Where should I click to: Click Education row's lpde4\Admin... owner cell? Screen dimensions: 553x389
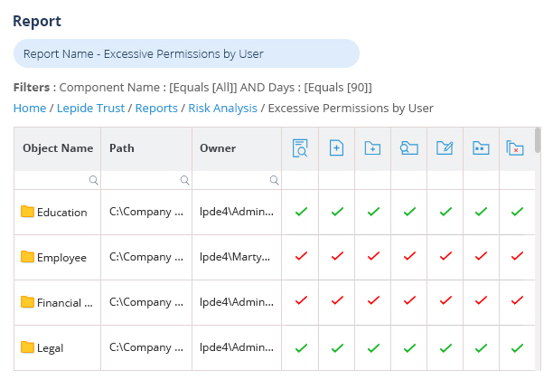[237, 213]
